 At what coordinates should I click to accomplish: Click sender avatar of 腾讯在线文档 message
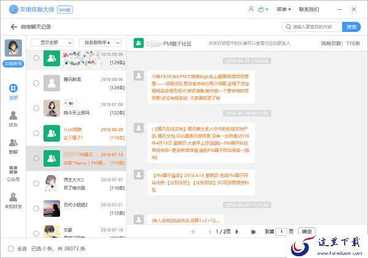click(139, 128)
